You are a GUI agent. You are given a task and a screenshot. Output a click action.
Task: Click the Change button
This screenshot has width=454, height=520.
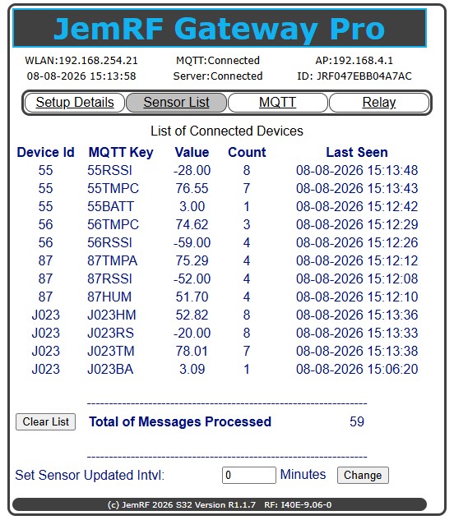pos(363,476)
